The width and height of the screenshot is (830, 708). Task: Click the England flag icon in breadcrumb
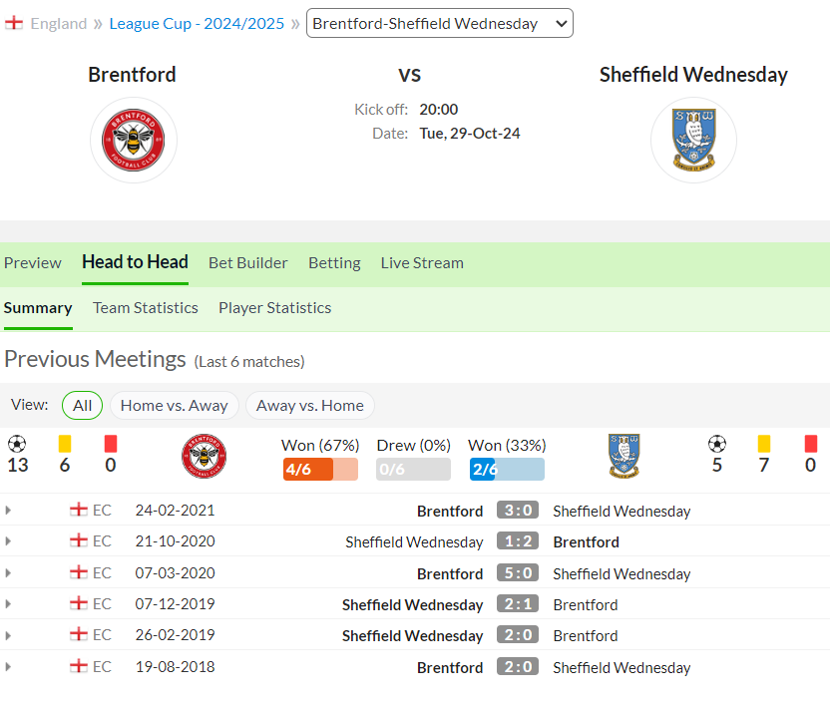[14, 23]
